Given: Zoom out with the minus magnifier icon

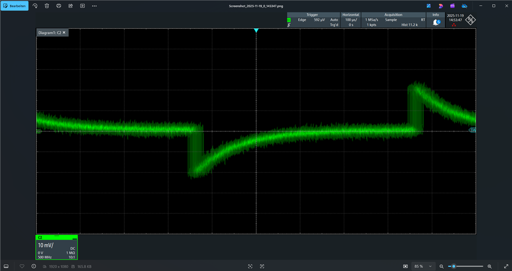Looking at the screenshot, I should [442, 266].
